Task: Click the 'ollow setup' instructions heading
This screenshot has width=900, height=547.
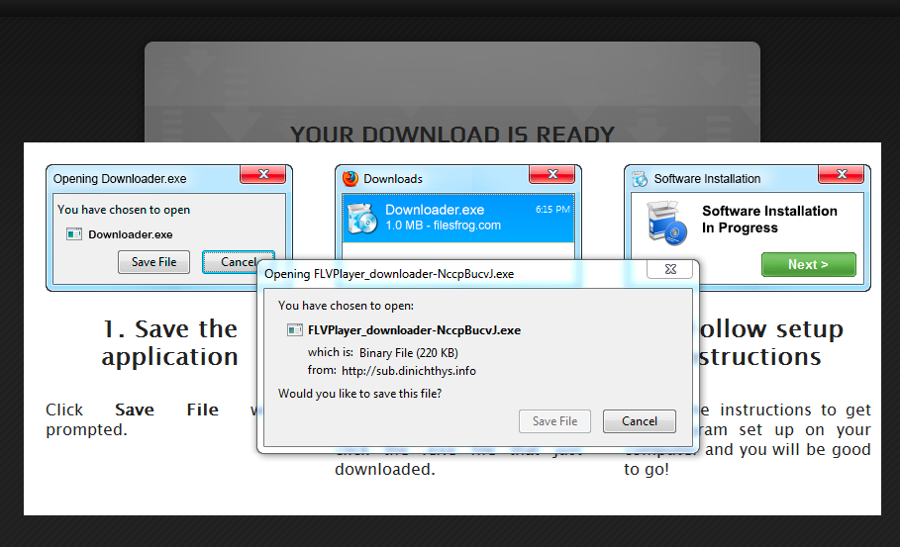Action: [771, 329]
